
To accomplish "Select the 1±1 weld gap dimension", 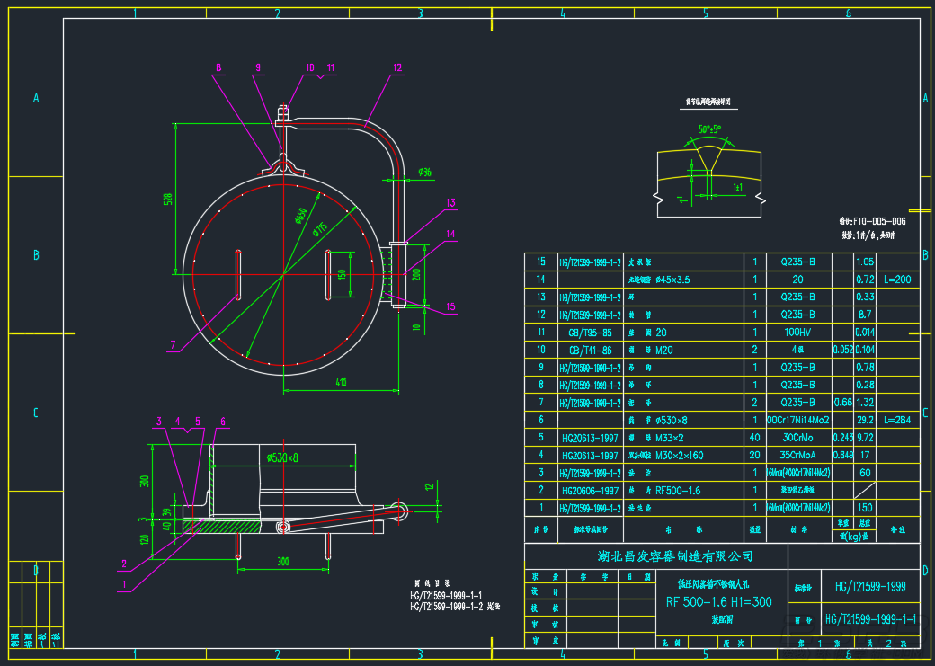I will tap(737, 187).
